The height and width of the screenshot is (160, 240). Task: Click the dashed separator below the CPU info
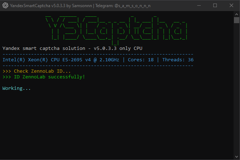[x=98, y=66]
